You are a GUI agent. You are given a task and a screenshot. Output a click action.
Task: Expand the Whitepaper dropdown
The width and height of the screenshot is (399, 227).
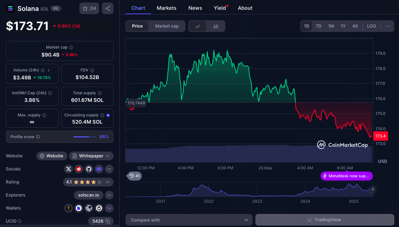(91, 156)
